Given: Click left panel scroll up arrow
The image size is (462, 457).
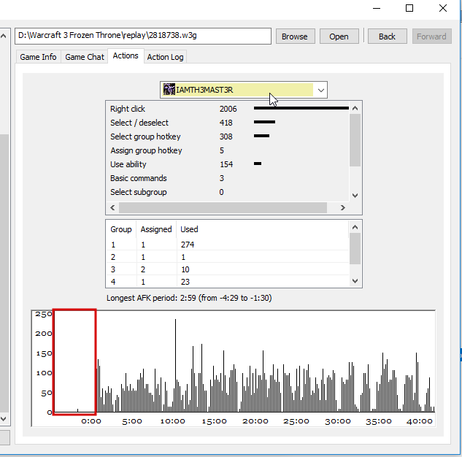Looking at the screenshot, I should tap(4, 36).
